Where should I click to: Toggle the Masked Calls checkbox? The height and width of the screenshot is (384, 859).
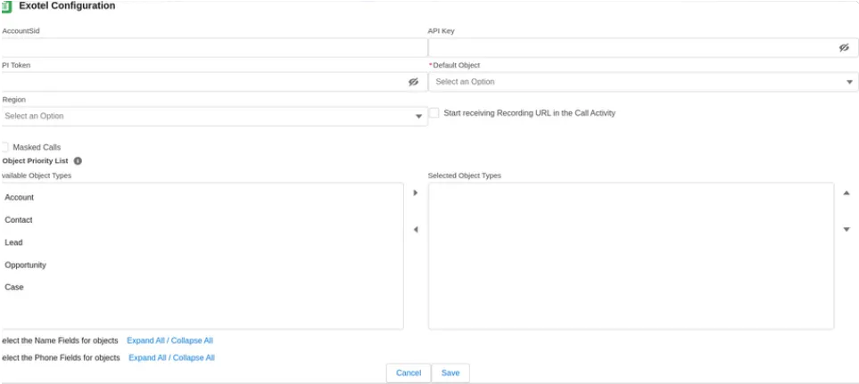point(4,147)
